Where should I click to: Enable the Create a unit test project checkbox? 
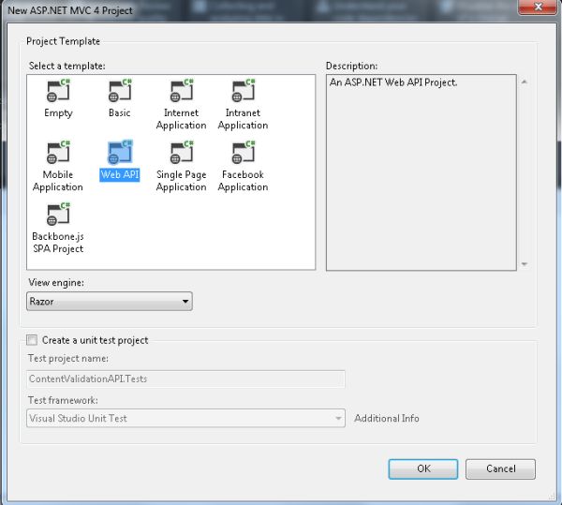coord(32,340)
